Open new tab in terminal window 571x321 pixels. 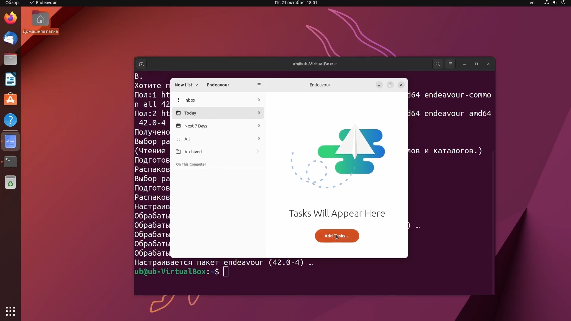(142, 64)
